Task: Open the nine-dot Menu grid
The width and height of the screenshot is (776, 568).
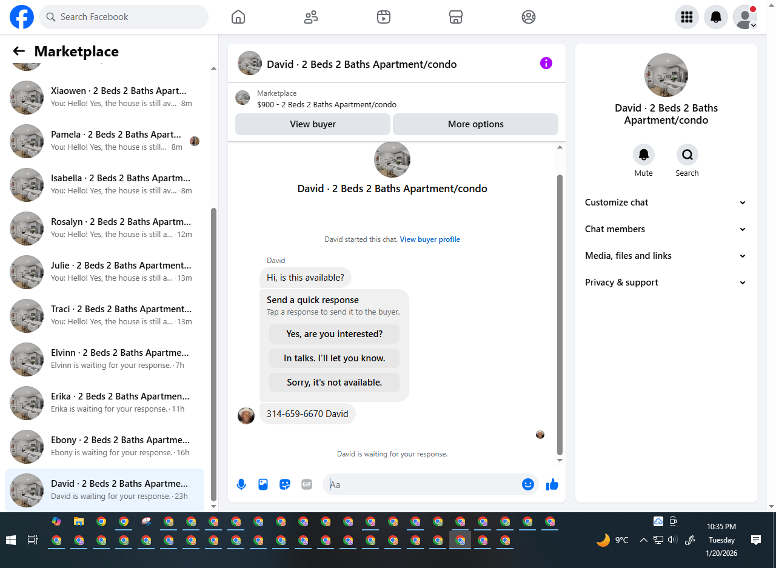Action: 687,17
